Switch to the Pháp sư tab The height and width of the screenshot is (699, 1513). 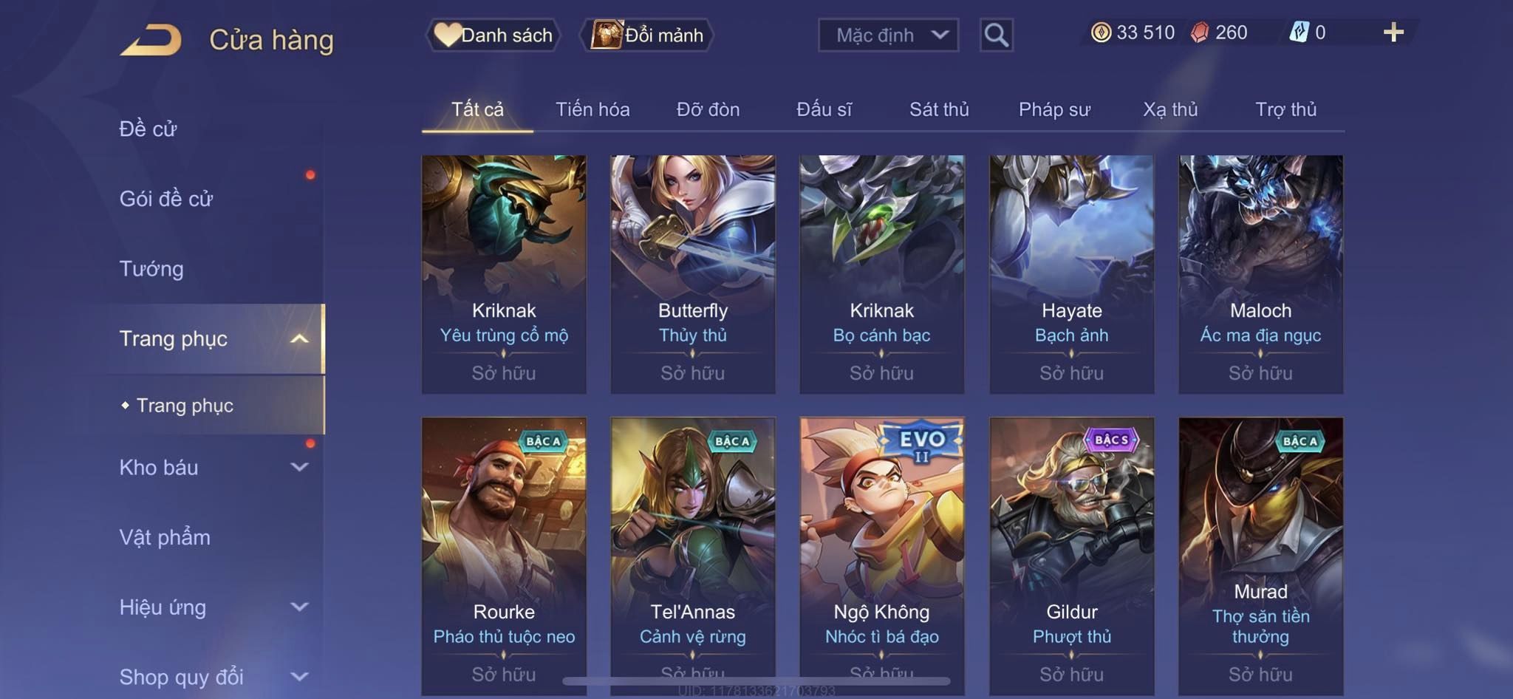coord(1054,109)
